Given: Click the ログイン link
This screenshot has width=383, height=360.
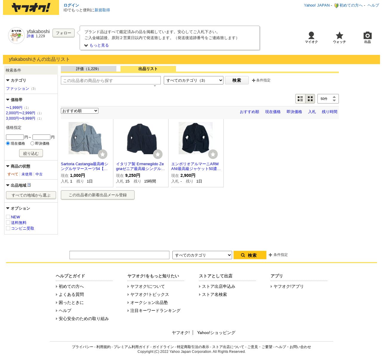Looking at the screenshot, I should (71, 5).
